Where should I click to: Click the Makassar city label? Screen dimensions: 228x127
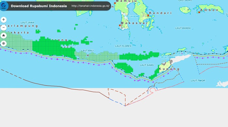(134, 23)
